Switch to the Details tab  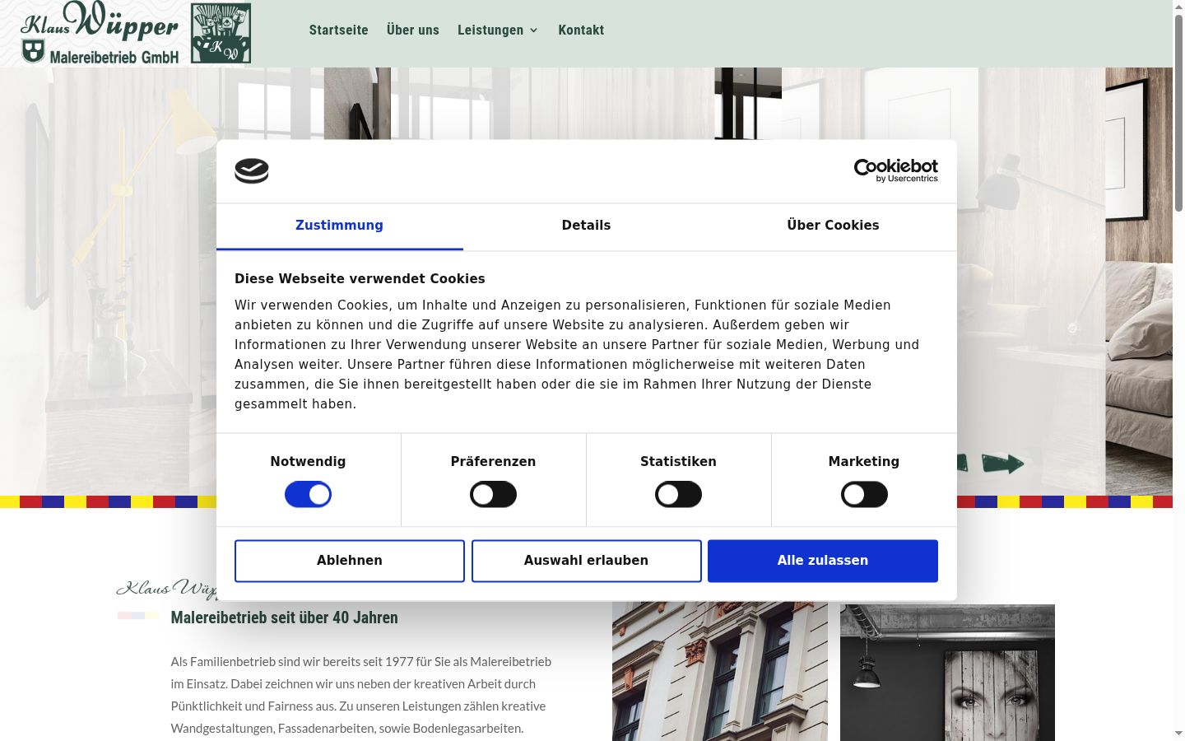click(x=586, y=226)
